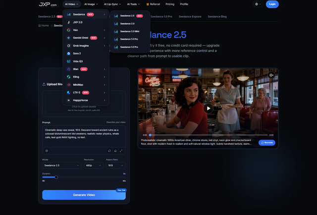Open the language globe dropdown
The height and width of the screenshot is (215, 317).
[x=258, y=4]
